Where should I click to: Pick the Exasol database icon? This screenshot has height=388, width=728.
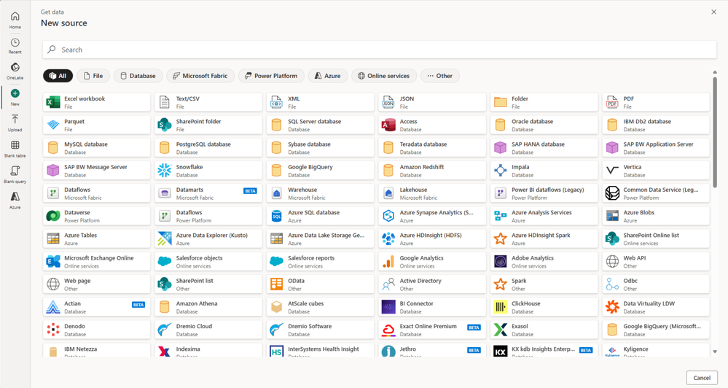coord(501,330)
